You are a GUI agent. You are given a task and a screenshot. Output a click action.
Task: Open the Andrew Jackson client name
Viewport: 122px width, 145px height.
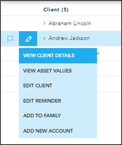click(x=69, y=38)
